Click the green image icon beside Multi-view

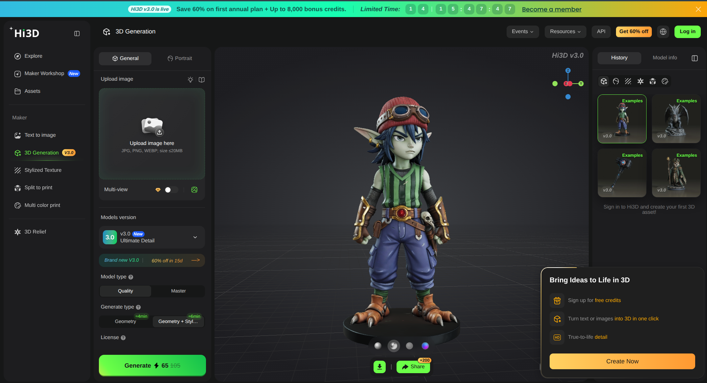pyautogui.click(x=194, y=190)
